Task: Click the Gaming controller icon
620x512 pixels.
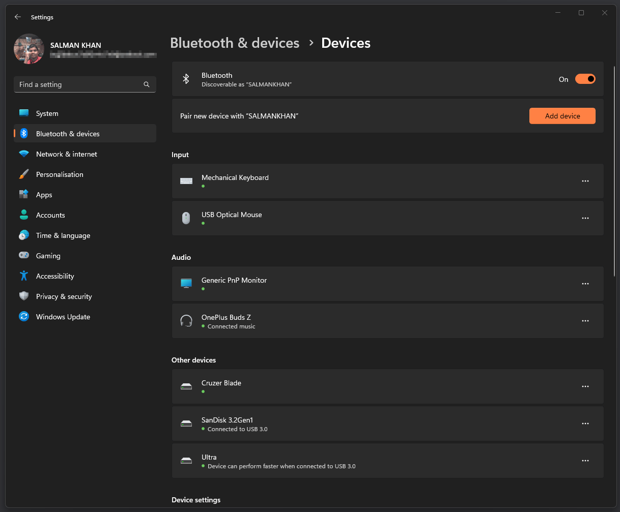Action: pyautogui.click(x=24, y=255)
